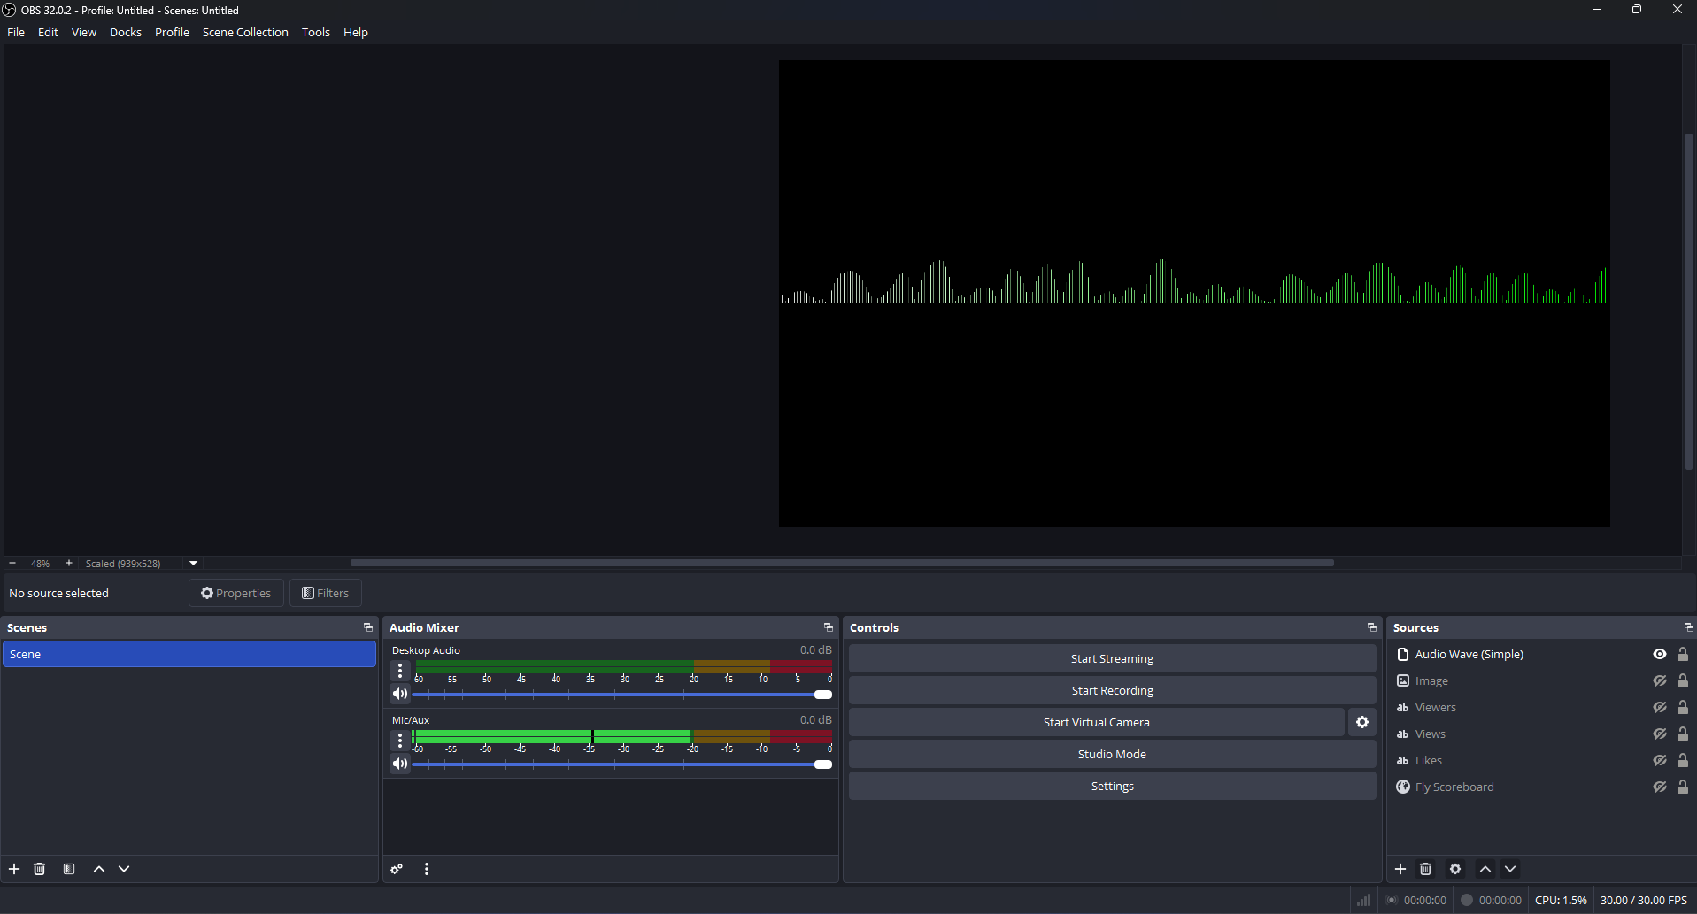
Task: Open Desktop Audio options via kebab menu
Action: [399, 670]
